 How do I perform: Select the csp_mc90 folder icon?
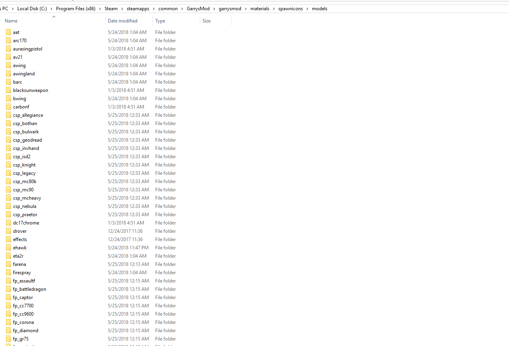[x=9, y=190]
